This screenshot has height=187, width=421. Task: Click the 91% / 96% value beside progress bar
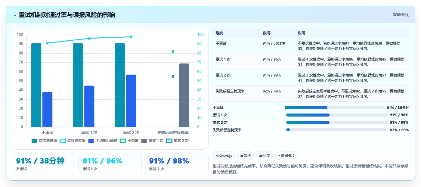tap(399, 115)
